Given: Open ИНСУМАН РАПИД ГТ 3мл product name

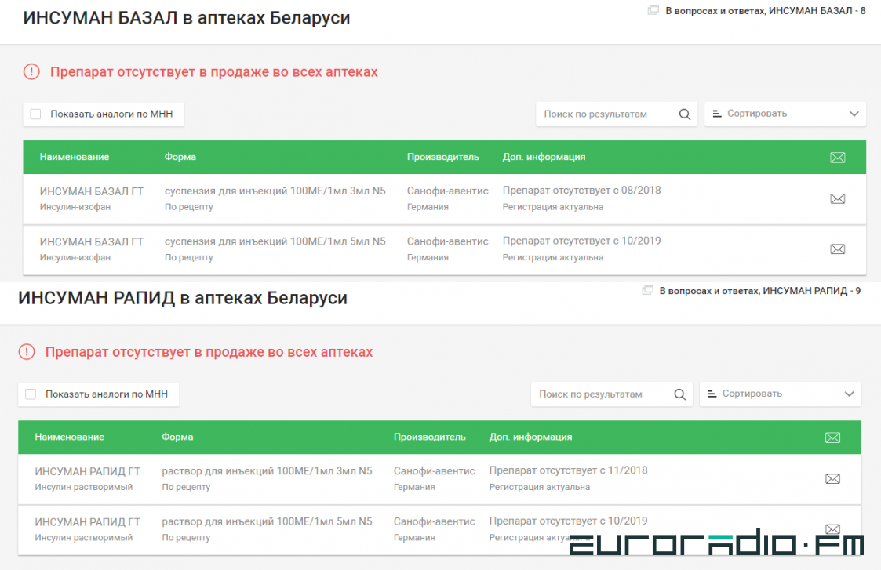Looking at the screenshot, I should pos(88,472).
